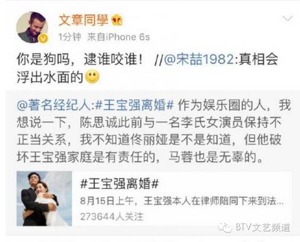This screenshot has height=242, width=300.
Task: Click the post text 你是狗吗，逮谁咬谁
Action: [79, 60]
